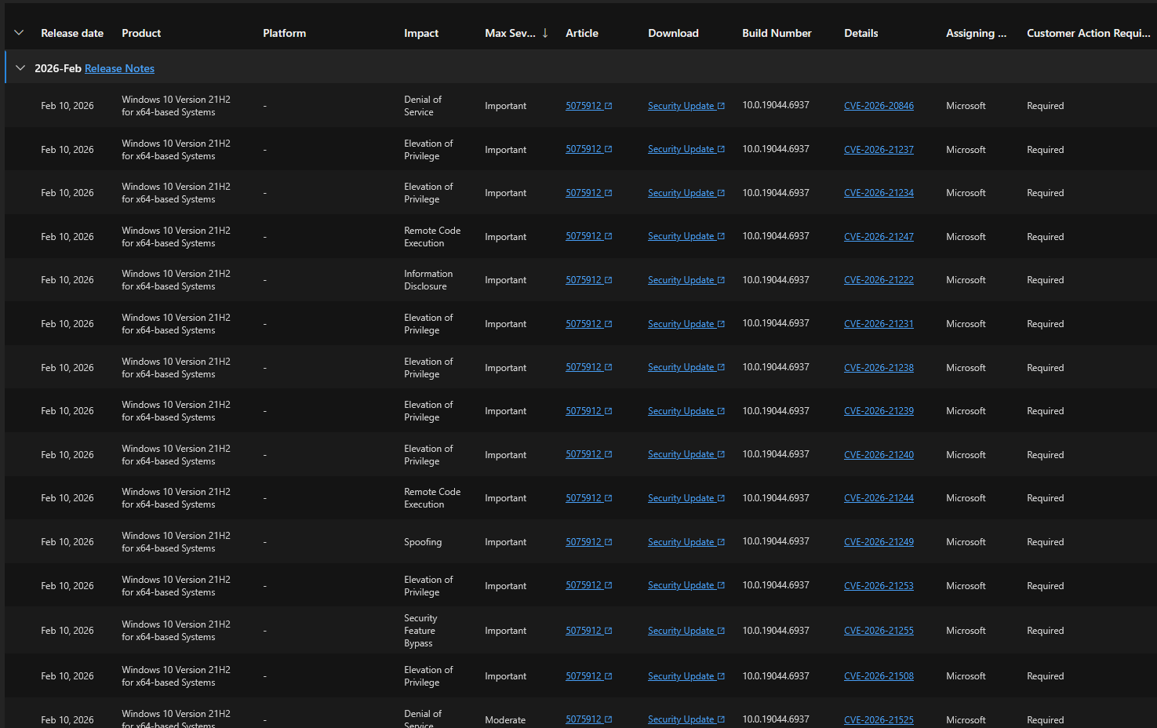The width and height of the screenshot is (1157, 728).
Task: Click Security Update external icon in CVE-2026-21240 row
Action: 722,454
